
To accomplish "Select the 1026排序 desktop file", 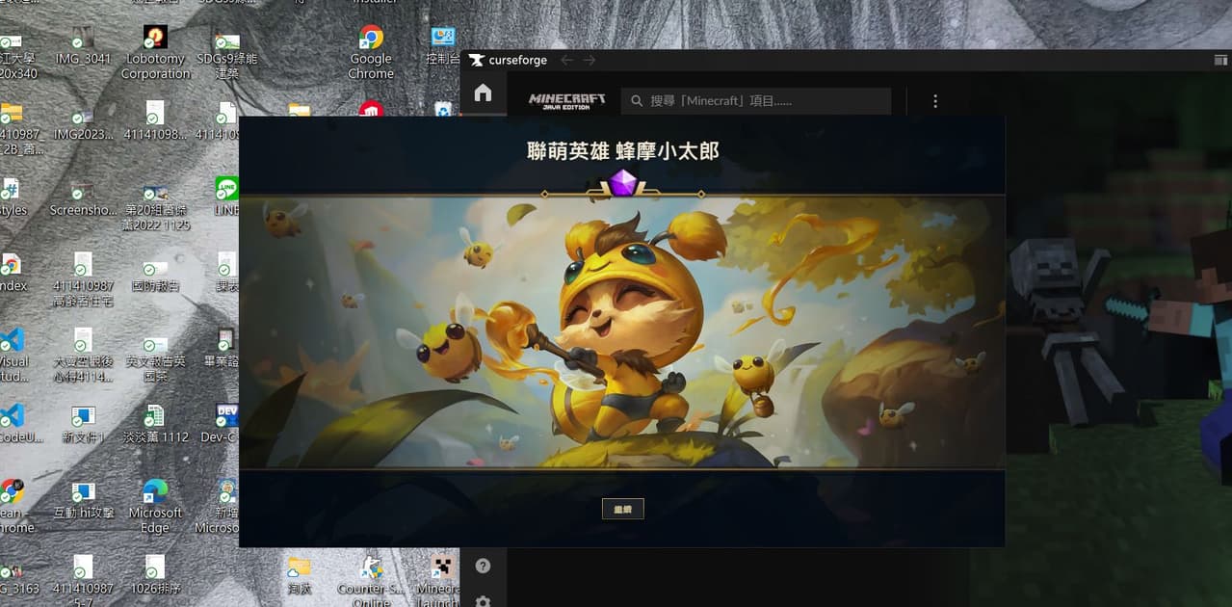I will point(155,574).
